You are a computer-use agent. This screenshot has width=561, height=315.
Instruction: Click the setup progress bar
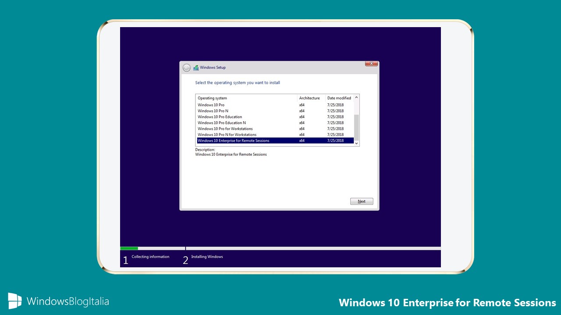[280, 248]
